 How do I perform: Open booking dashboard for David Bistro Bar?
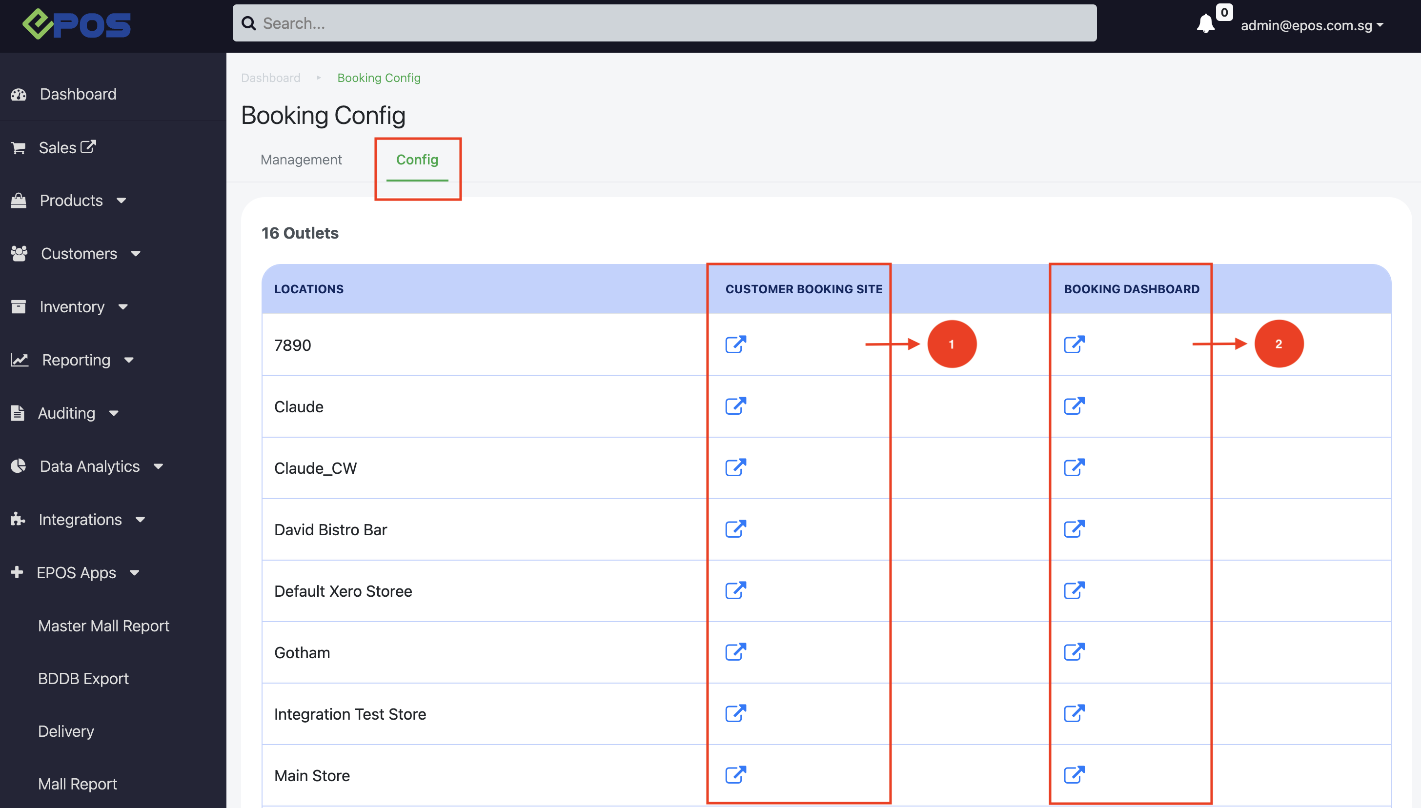(x=1074, y=529)
